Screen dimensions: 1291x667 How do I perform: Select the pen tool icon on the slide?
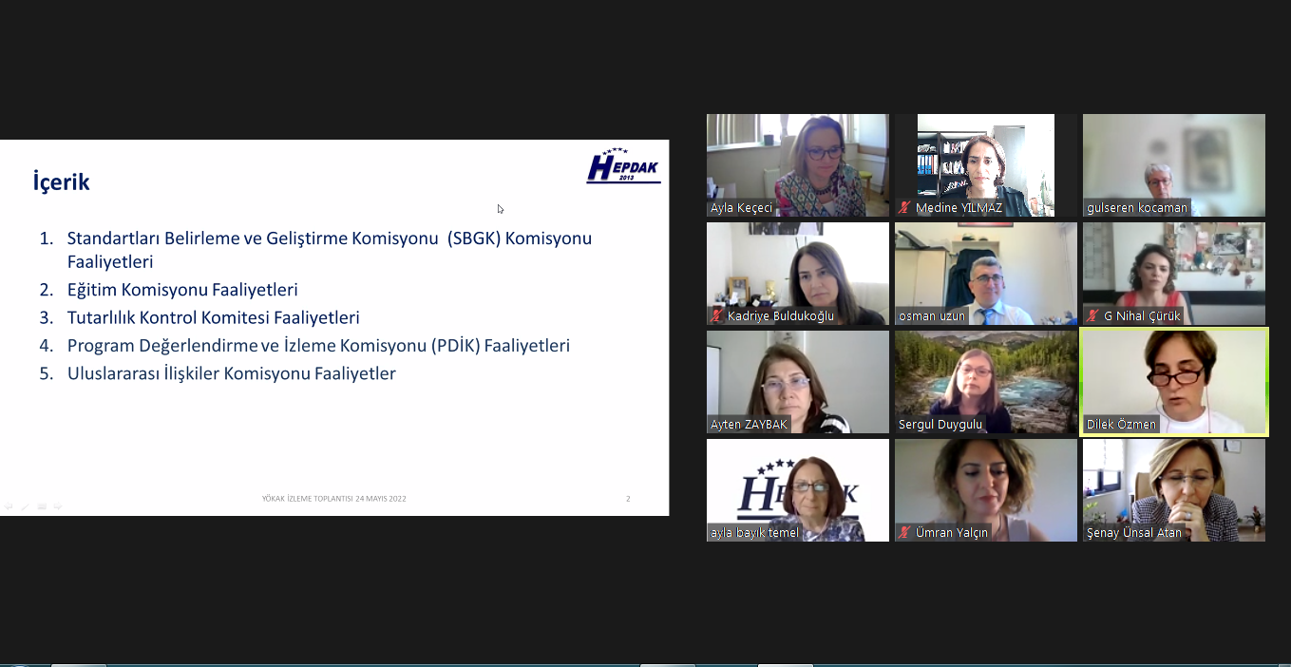(x=25, y=506)
